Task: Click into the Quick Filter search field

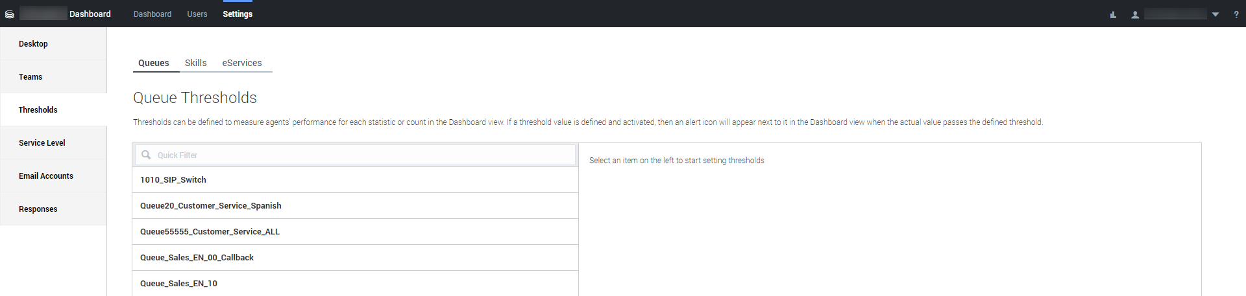Action: (363, 155)
